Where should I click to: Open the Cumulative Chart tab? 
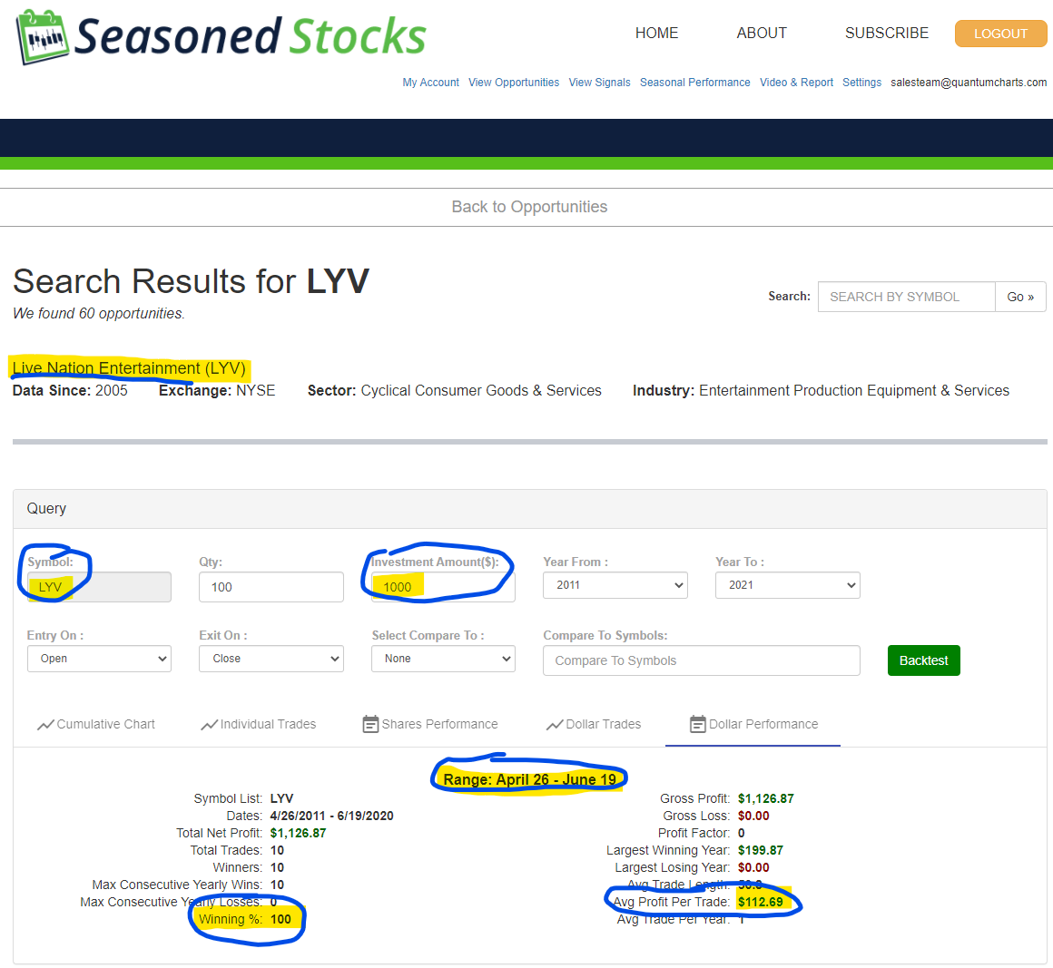(96, 724)
